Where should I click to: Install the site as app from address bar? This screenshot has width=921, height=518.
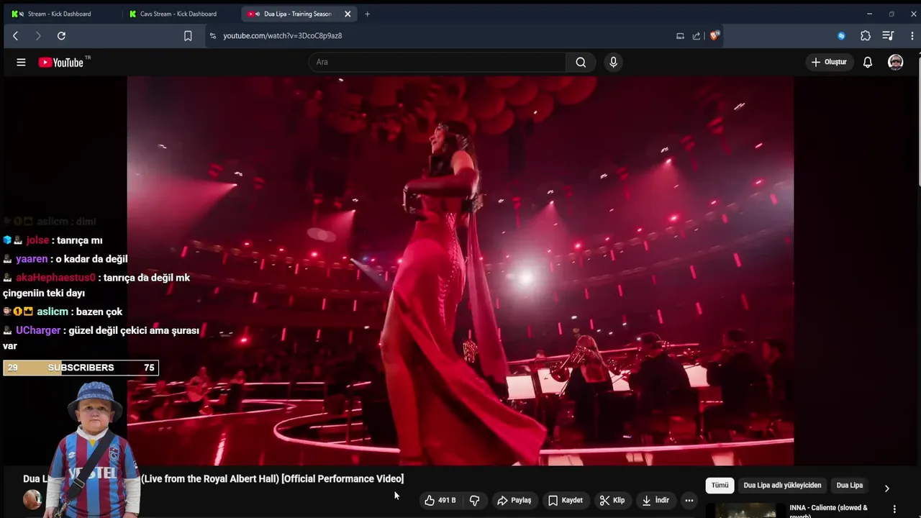[x=680, y=35]
